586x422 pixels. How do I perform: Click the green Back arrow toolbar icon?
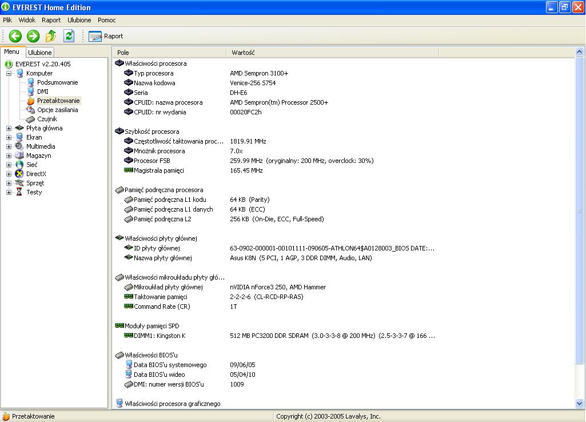15,36
